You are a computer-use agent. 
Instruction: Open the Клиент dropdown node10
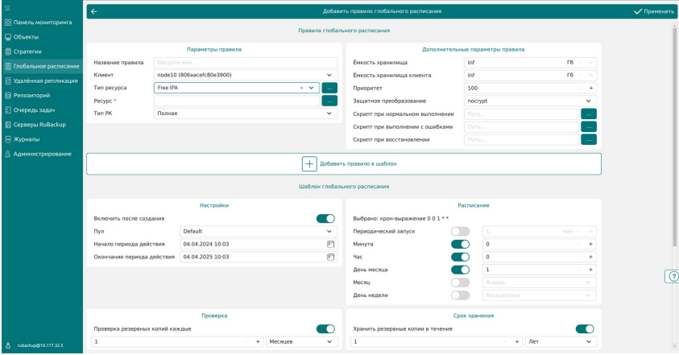click(246, 76)
